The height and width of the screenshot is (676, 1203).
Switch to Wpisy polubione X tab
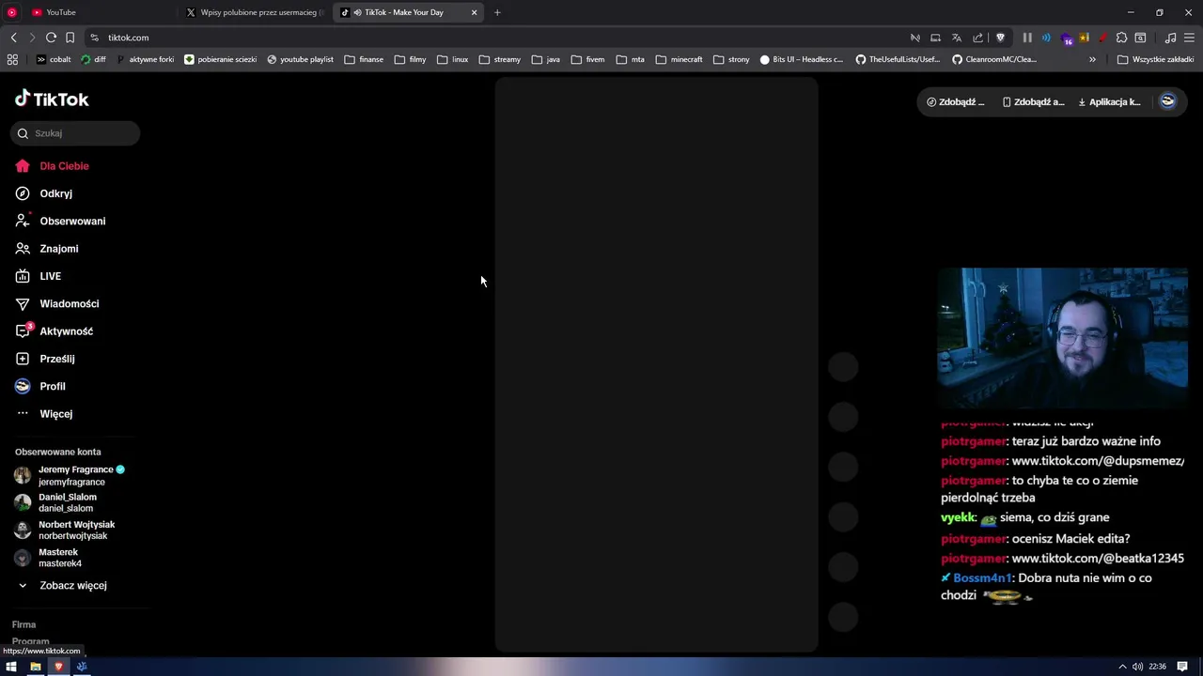[x=254, y=12]
